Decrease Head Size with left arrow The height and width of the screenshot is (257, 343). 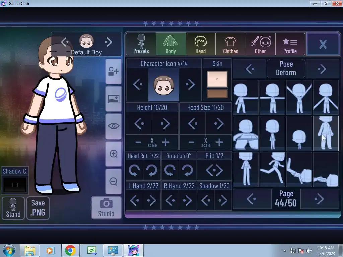193,124
